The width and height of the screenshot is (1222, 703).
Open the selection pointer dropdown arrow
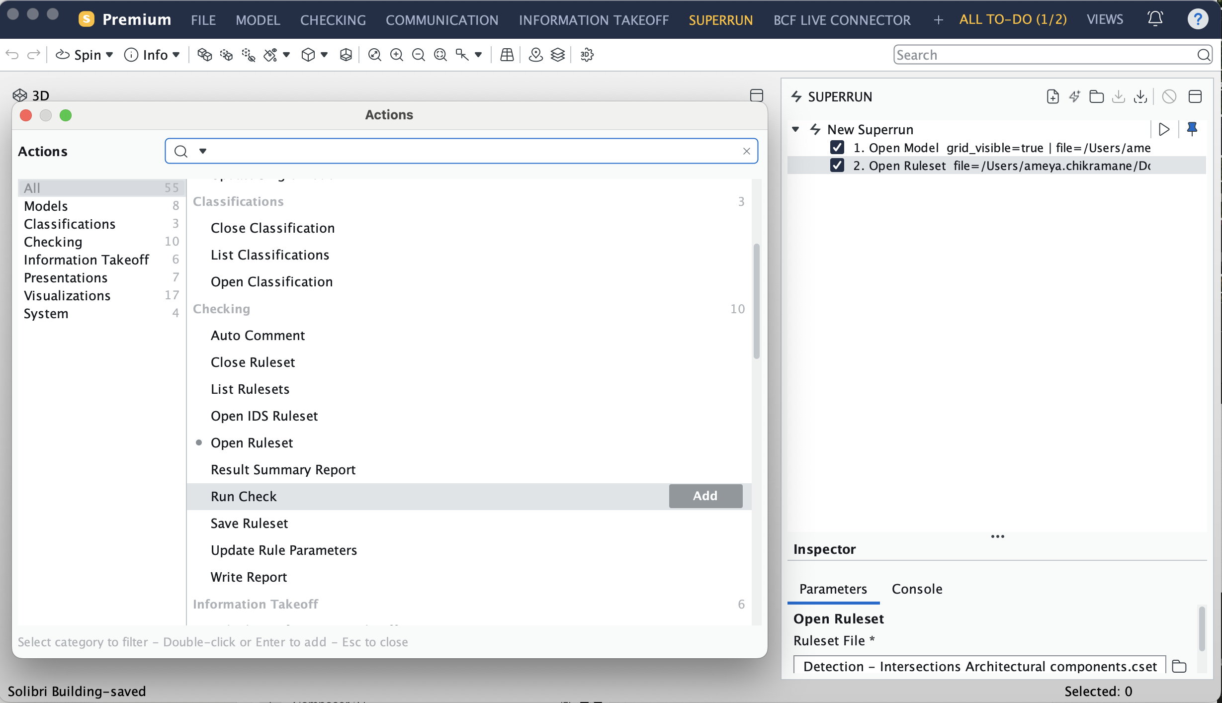[x=478, y=55]
